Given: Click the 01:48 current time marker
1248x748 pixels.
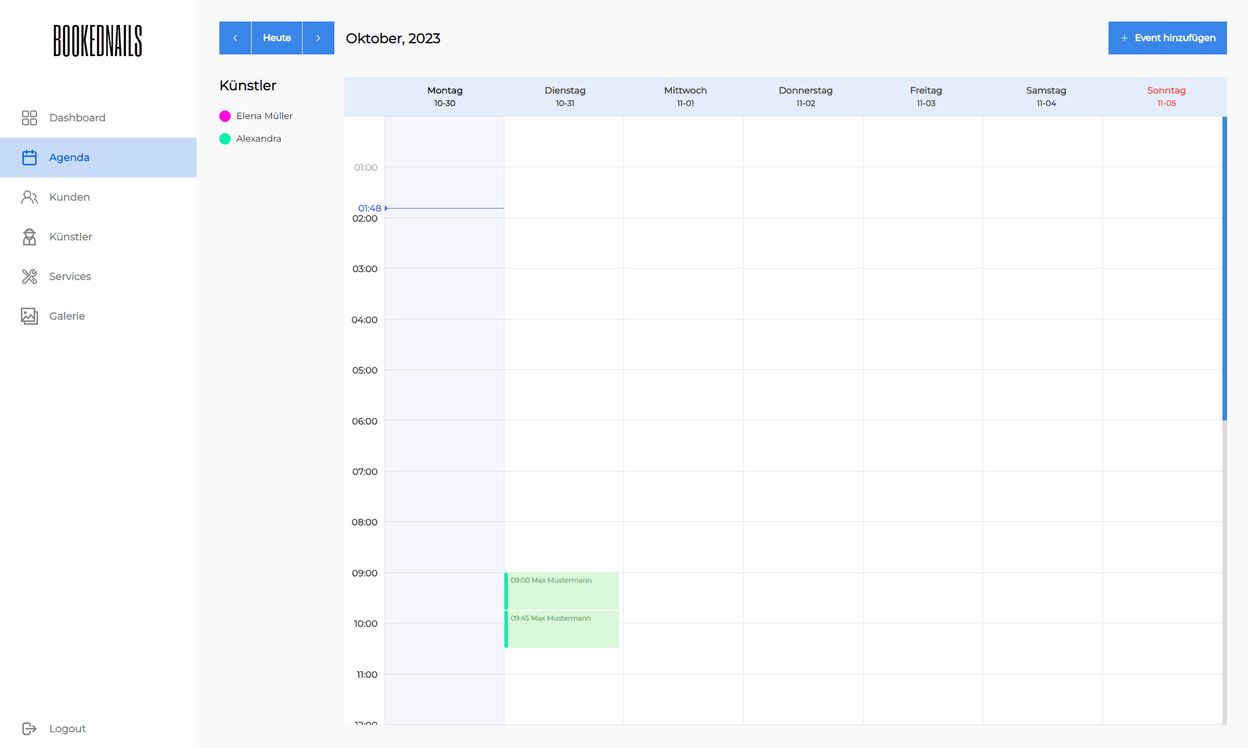Looking at the screenshot, I should 370,208.
